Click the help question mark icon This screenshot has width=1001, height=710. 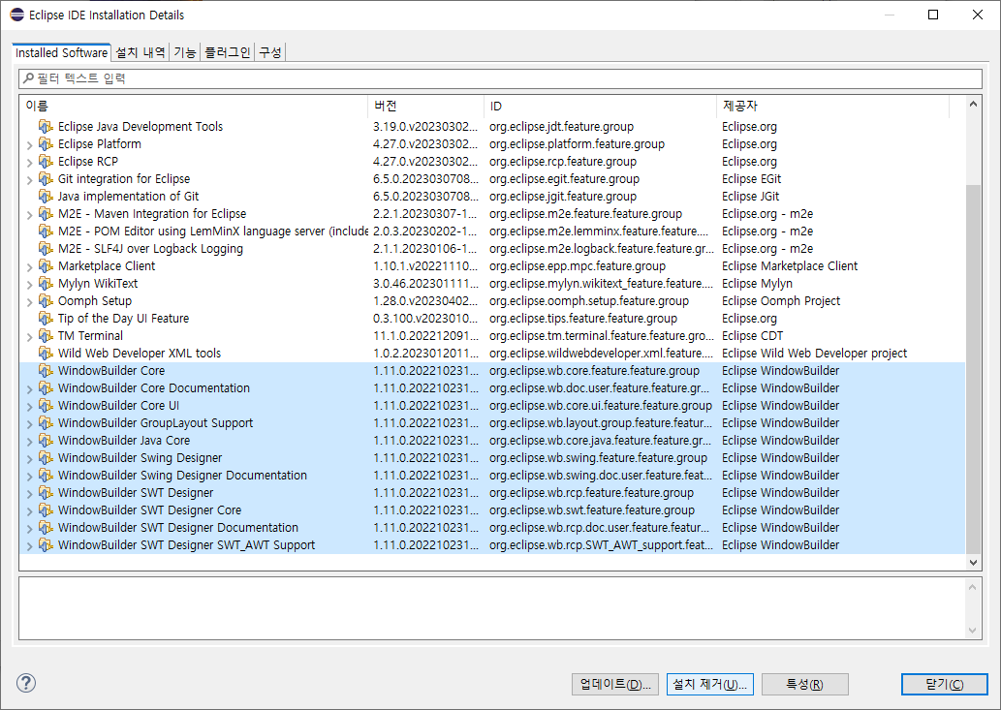(26, 683)
